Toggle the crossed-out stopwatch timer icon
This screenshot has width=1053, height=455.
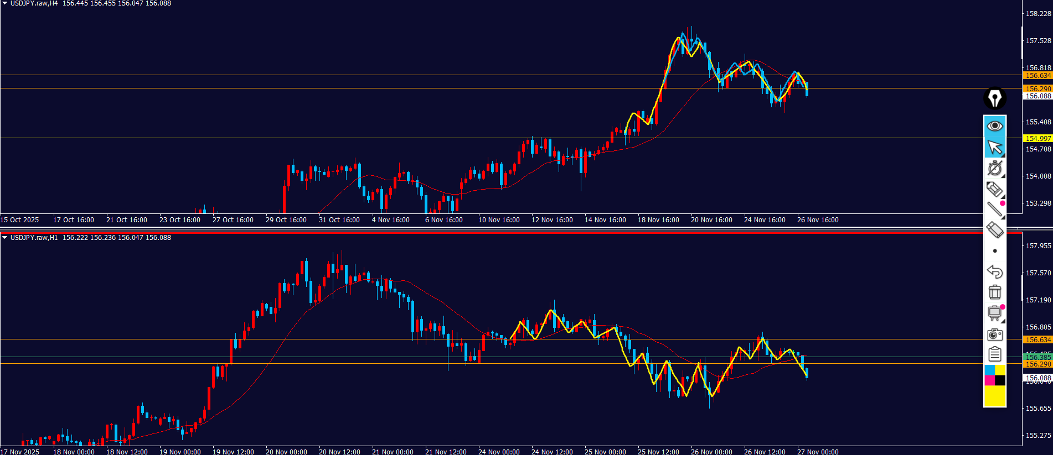pos(994,168)
